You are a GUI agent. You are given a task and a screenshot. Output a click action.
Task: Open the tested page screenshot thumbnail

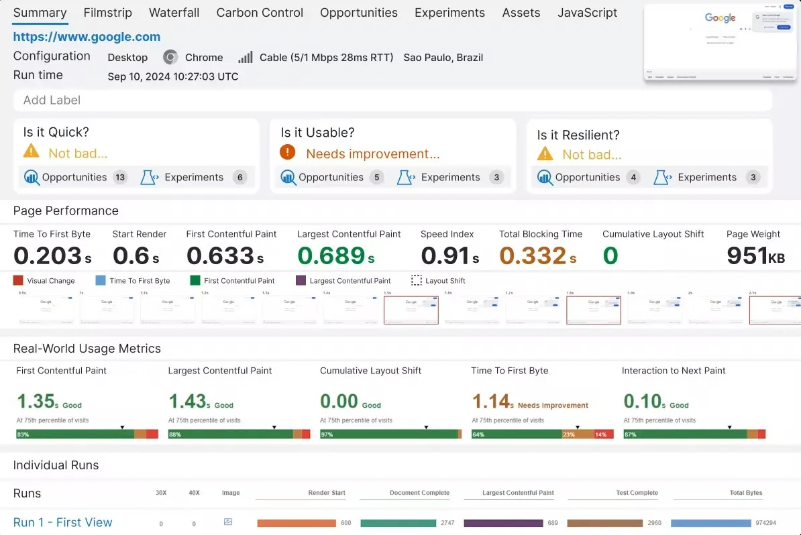tap(720, 43)
